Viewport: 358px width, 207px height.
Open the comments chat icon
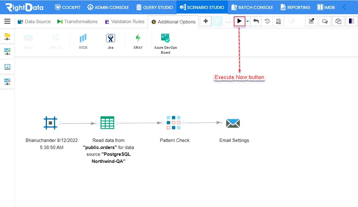pyautogui.click(x=325, y=21)
